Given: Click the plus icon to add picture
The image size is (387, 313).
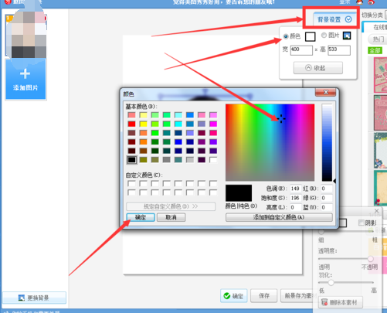Looking at the screenshot, I should pos(25,74).
